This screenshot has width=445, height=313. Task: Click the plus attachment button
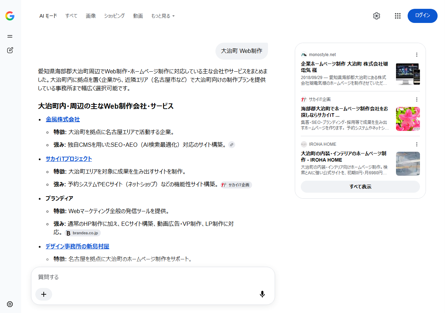coord(44,294)
